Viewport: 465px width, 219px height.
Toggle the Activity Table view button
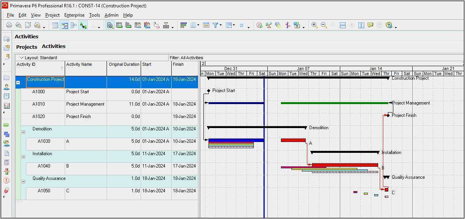[55, 25]
